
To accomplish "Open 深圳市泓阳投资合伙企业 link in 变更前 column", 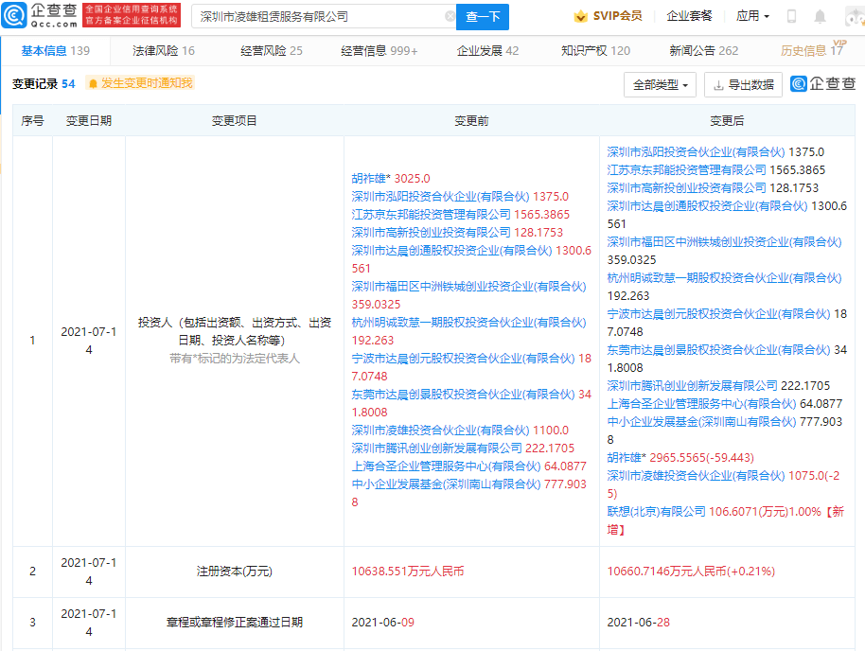I will tap(440, 197).
